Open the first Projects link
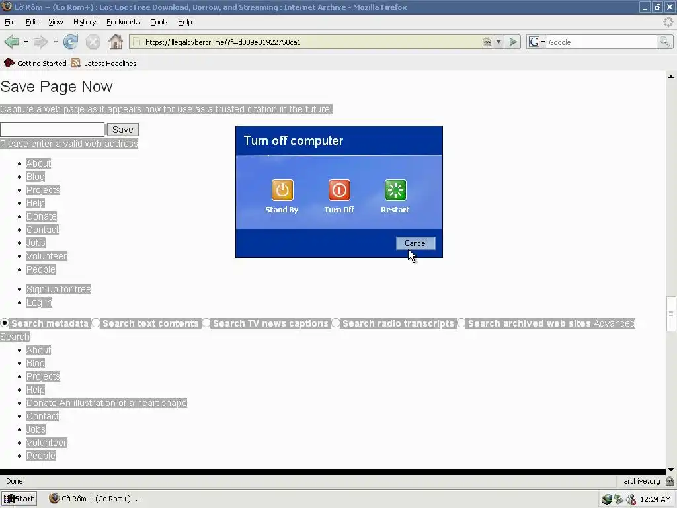 (x=43, y=190)
